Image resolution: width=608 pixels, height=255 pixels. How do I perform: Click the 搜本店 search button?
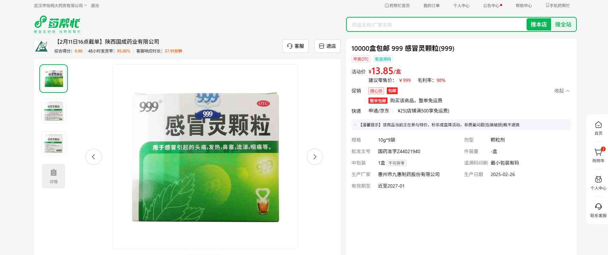click(x=538, y=24)
